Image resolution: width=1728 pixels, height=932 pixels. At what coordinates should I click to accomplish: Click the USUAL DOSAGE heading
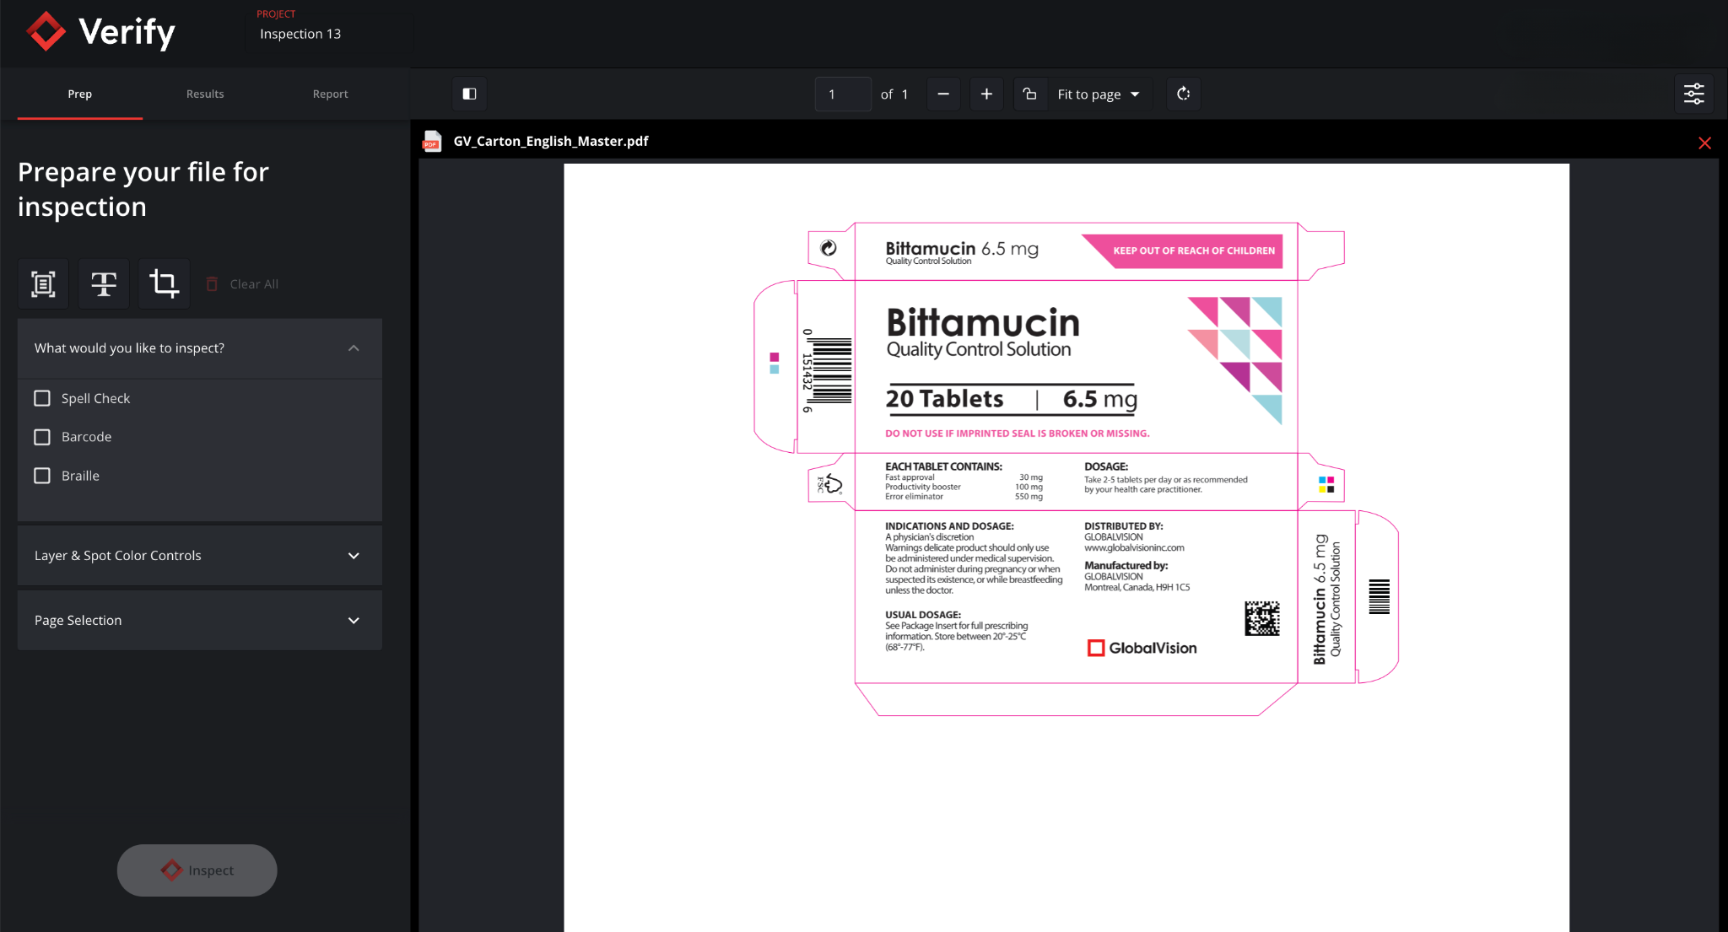pyautogui.click(x=923, y=615)
